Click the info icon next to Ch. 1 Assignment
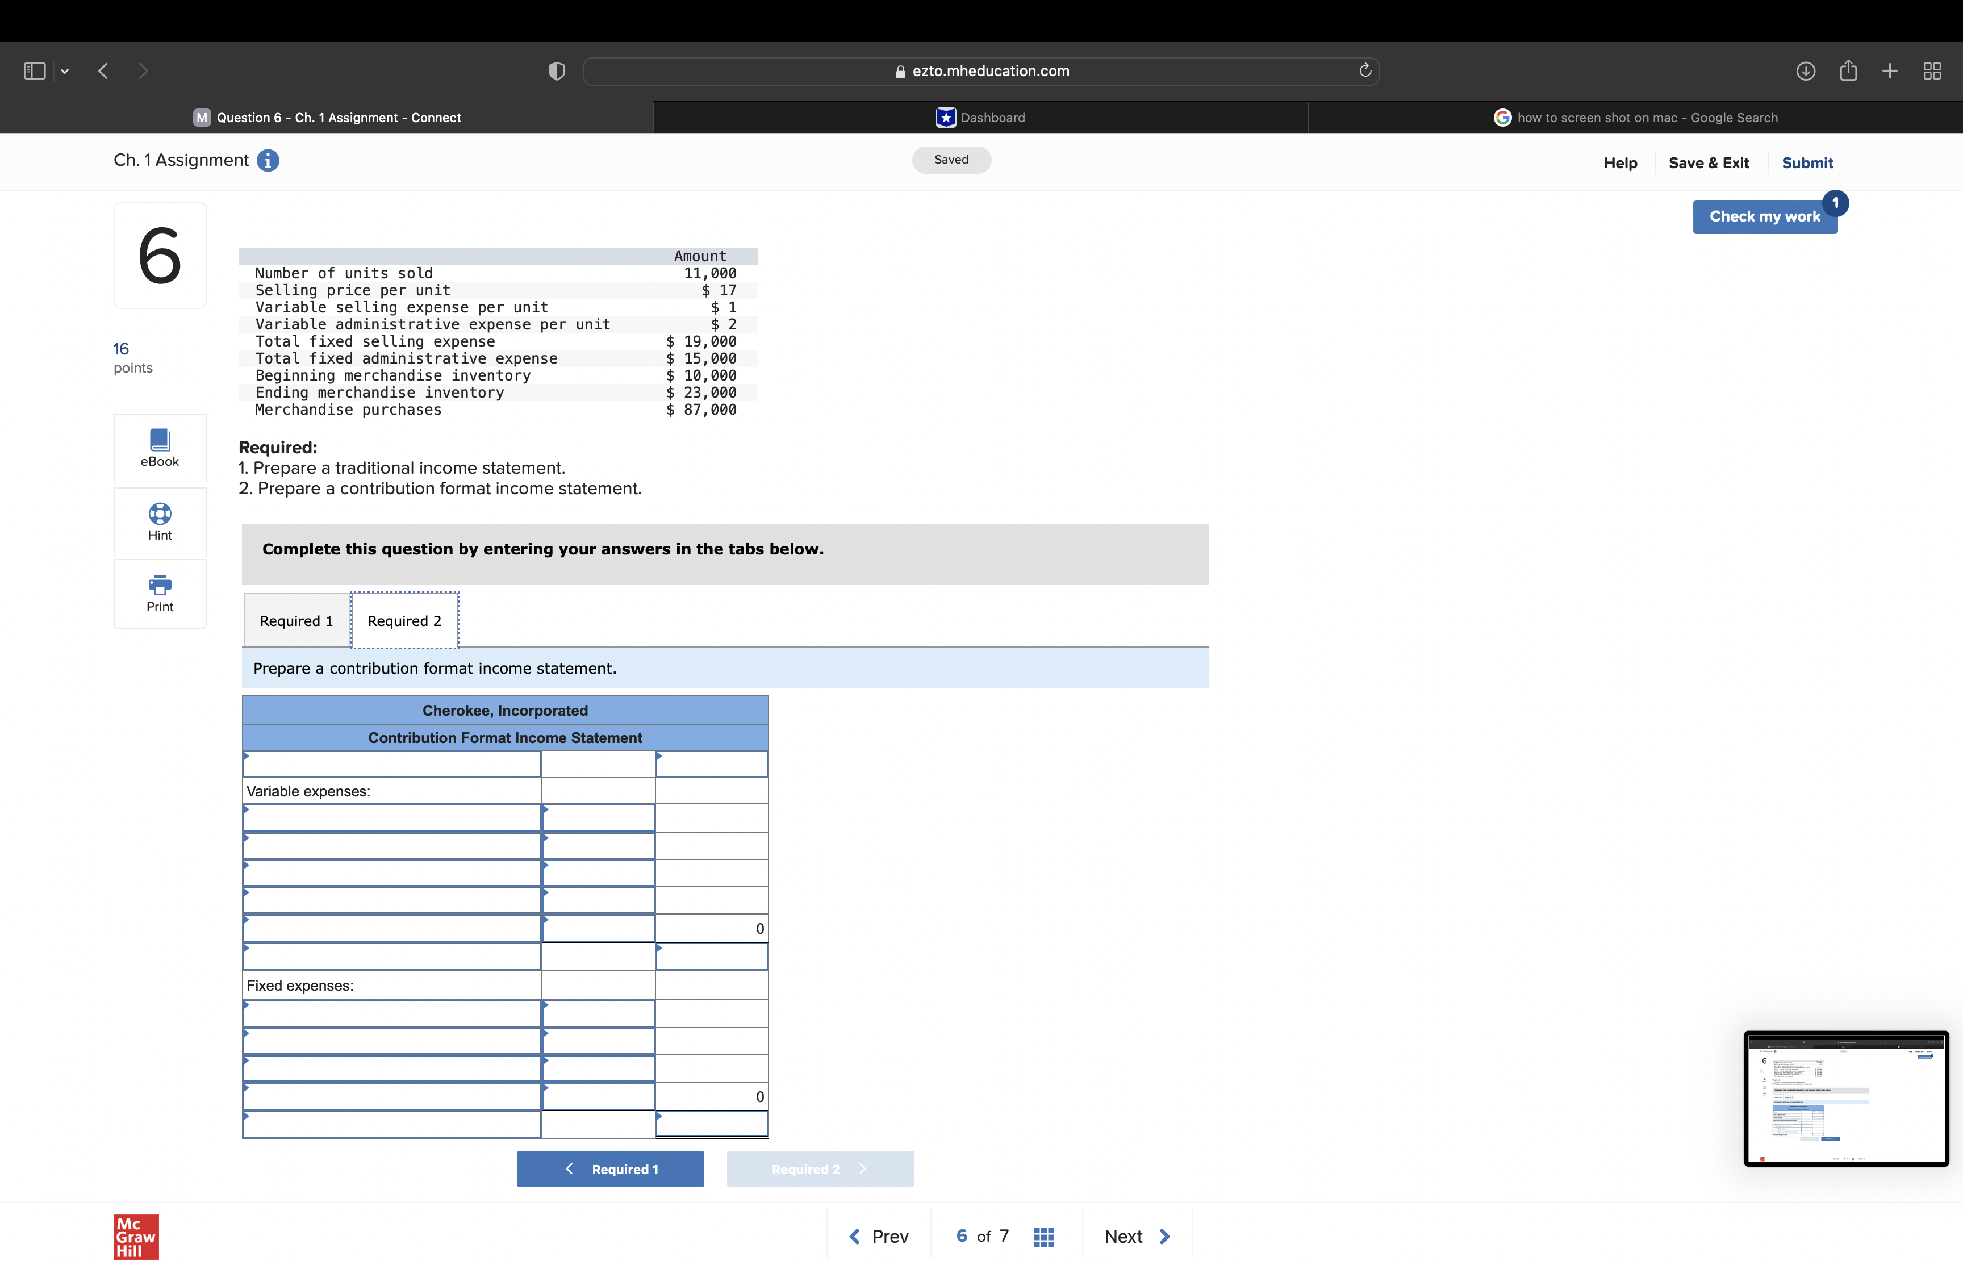 (268, 161)
